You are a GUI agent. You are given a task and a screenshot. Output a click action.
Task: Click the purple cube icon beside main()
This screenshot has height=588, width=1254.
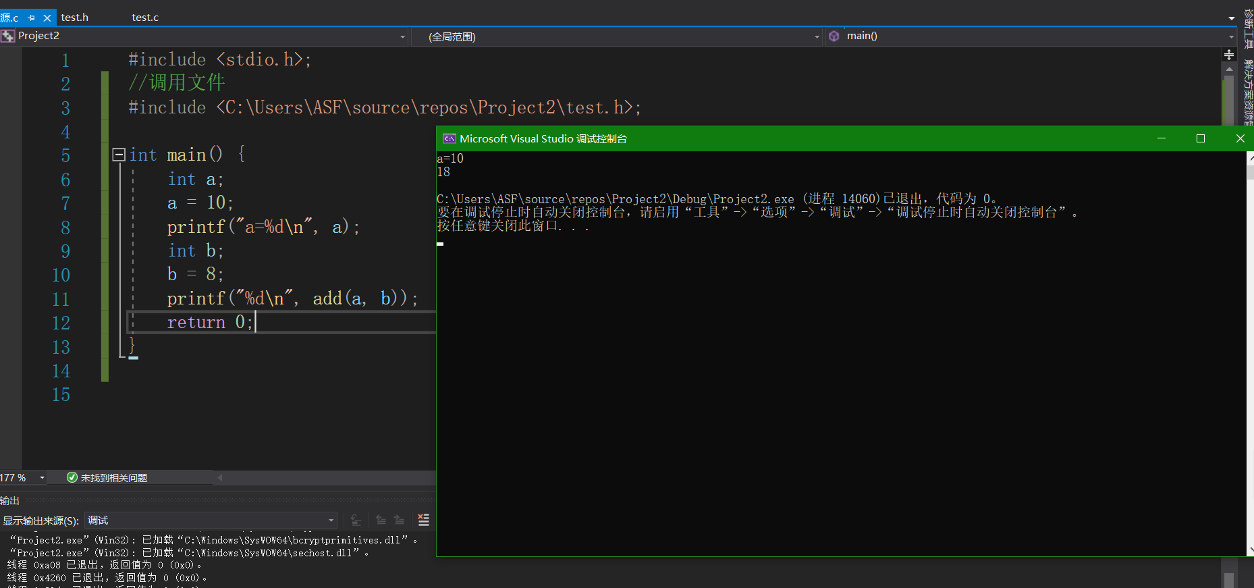coord(834,36)
